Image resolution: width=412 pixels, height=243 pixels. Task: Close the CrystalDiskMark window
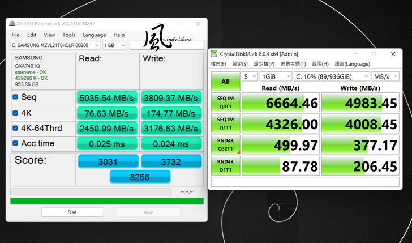pos(393,54)
